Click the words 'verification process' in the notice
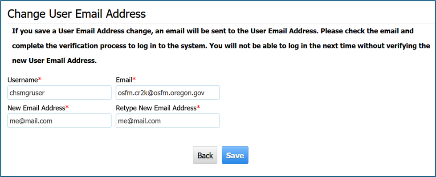The width and height of the screenshot is (436, 177). [87, 46]
